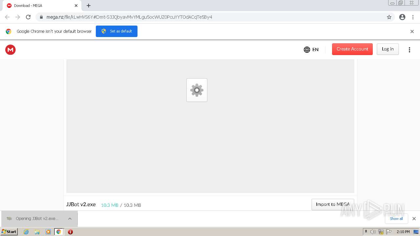Dismiss the default browser notification

(x=412, y=31)
